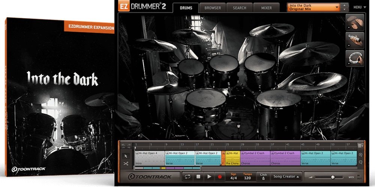Image resolution: width=375 pixels, height=187 pixels.
Task: Toggle loop playback on
Action: (x=187, y=177)
